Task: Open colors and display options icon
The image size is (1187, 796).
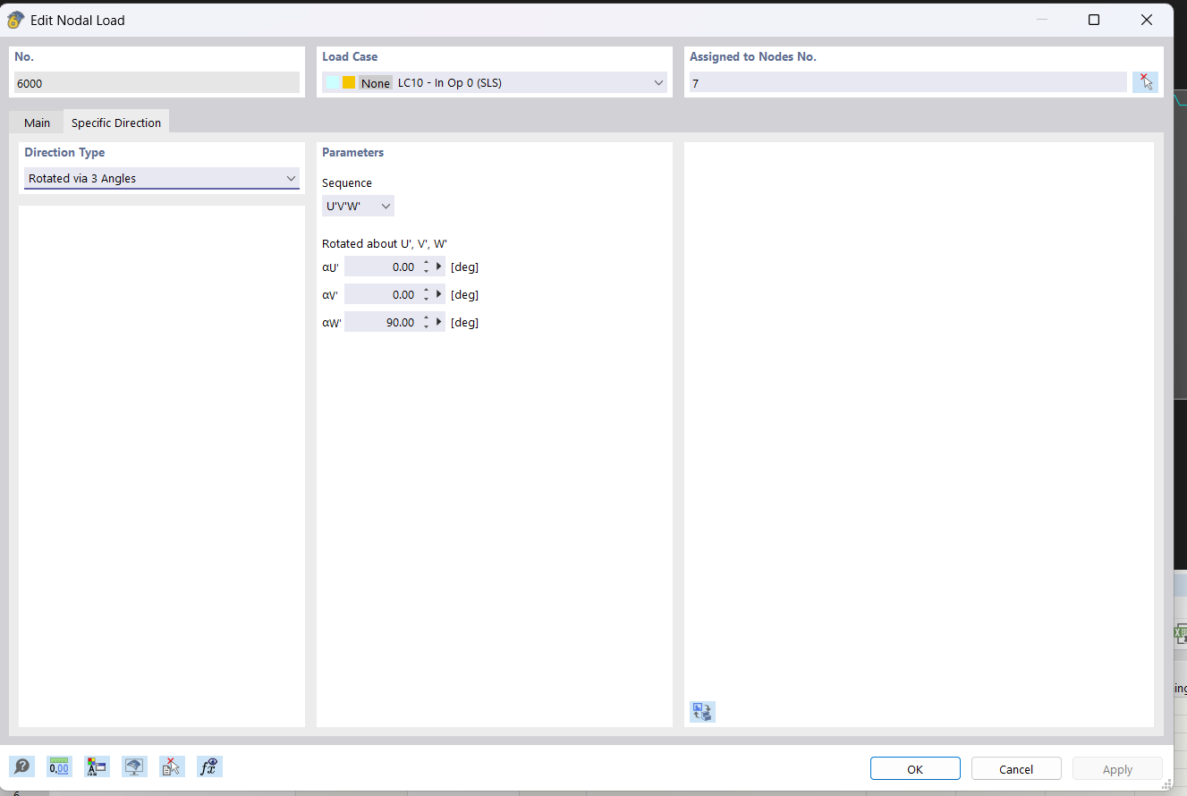Action: pos(97,766)
